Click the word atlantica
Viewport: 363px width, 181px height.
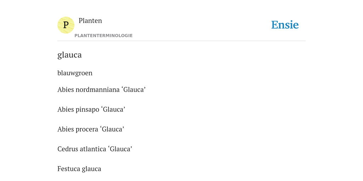(93, 149)
